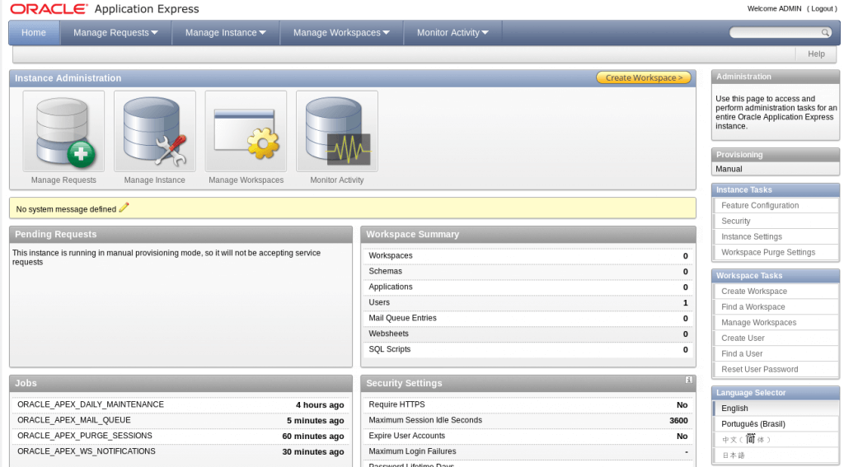Click Mail Queue Entries summary row
This screenshot has height=467, width=844.
point(528,318)
